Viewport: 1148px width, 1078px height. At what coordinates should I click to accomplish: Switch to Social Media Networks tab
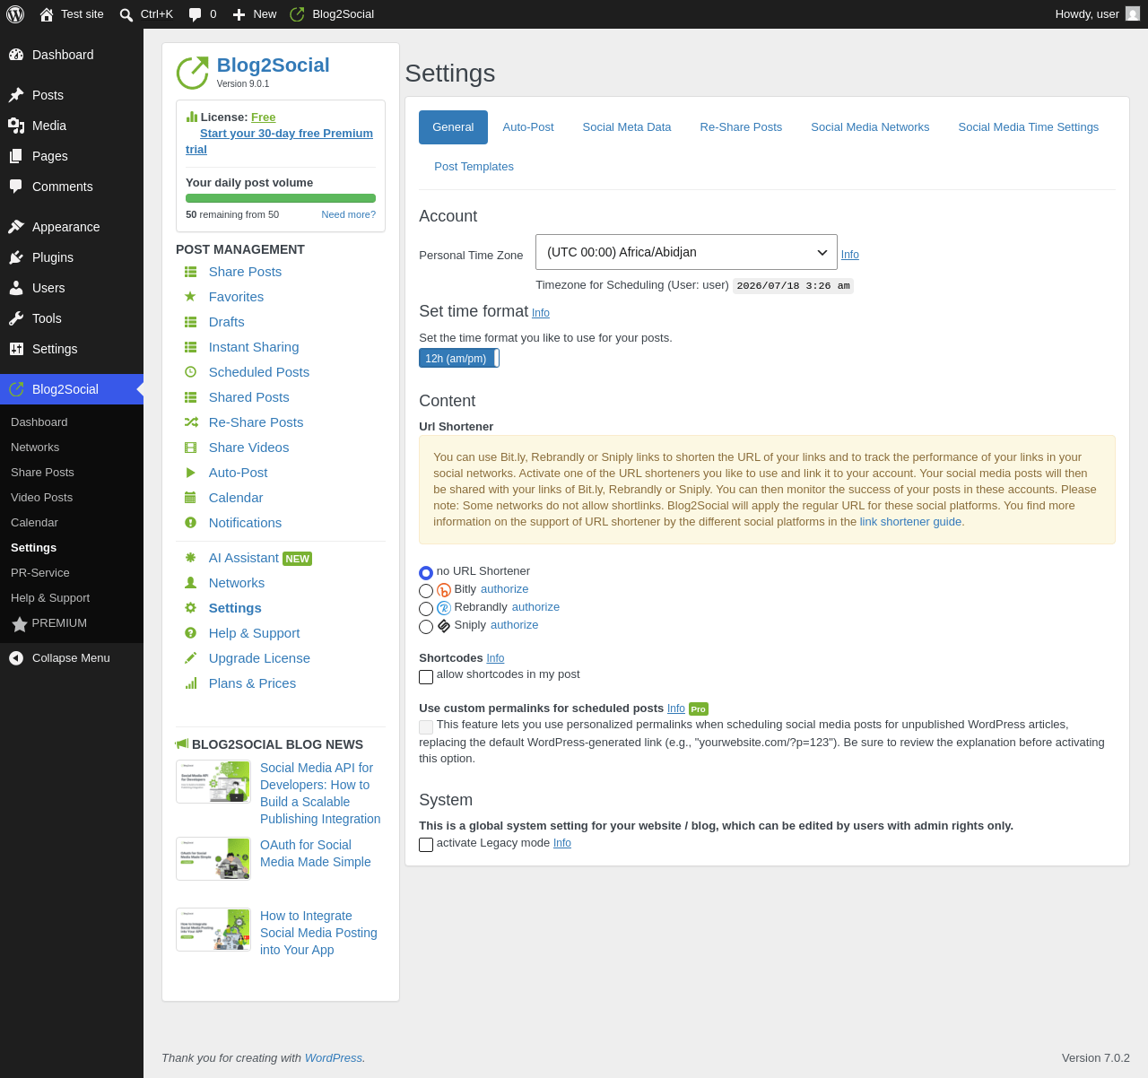tap(870, 127)
